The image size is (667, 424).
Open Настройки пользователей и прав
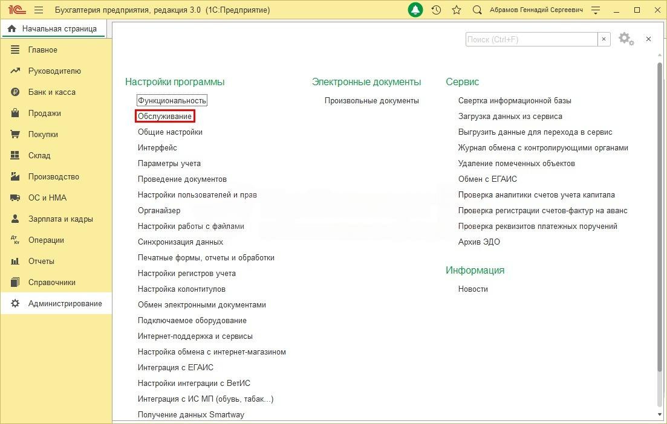(x=197, y=195)
